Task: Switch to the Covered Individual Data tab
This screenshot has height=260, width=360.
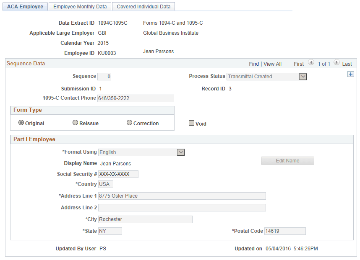Action: 143,6
